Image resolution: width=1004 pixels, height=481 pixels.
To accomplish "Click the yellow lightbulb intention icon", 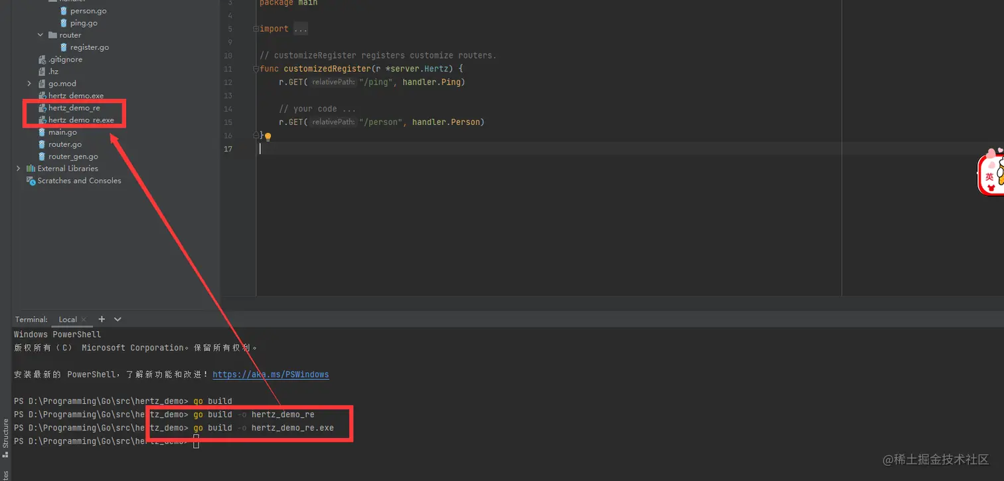I will 268,137.
